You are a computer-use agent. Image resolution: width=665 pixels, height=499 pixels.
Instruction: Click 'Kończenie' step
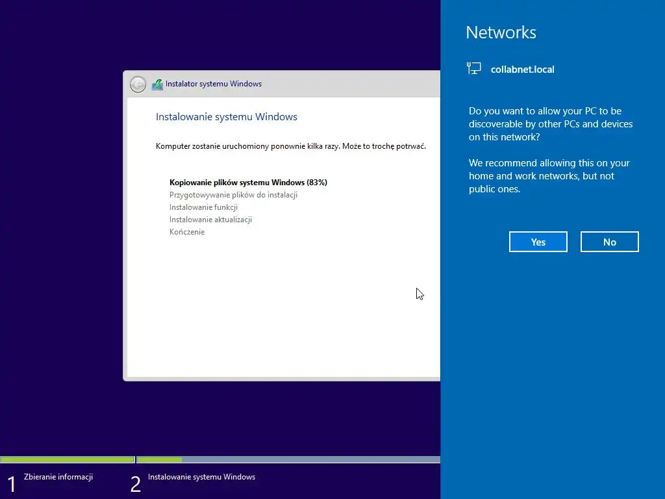(187, 232)
